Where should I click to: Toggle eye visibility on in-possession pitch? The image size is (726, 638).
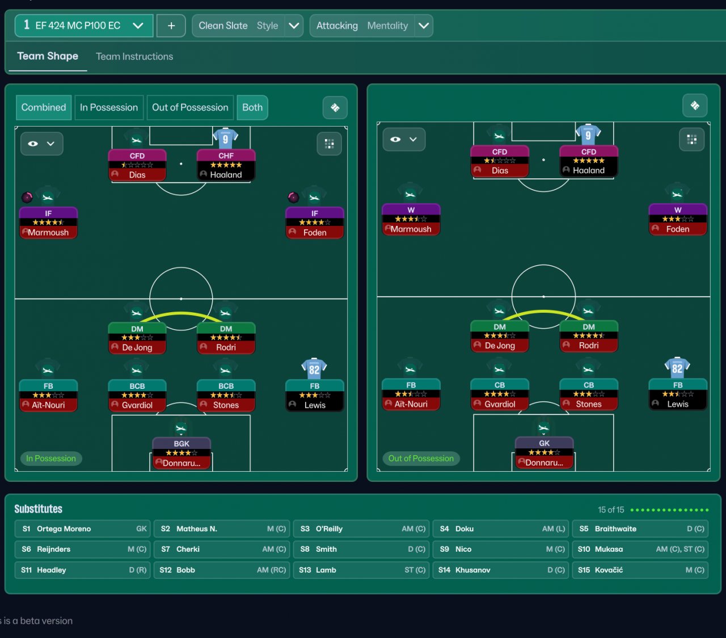pyautogui.click(x=41, y=144)
